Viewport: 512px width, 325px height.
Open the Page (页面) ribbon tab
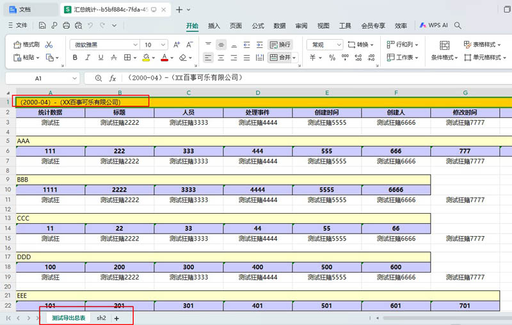(236, 26)
